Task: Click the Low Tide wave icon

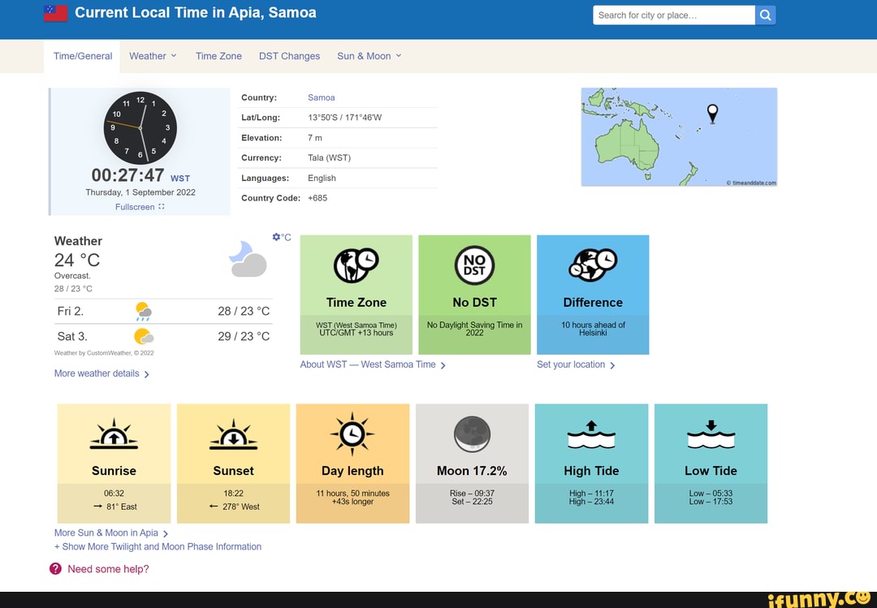Action: click(711, 434)
